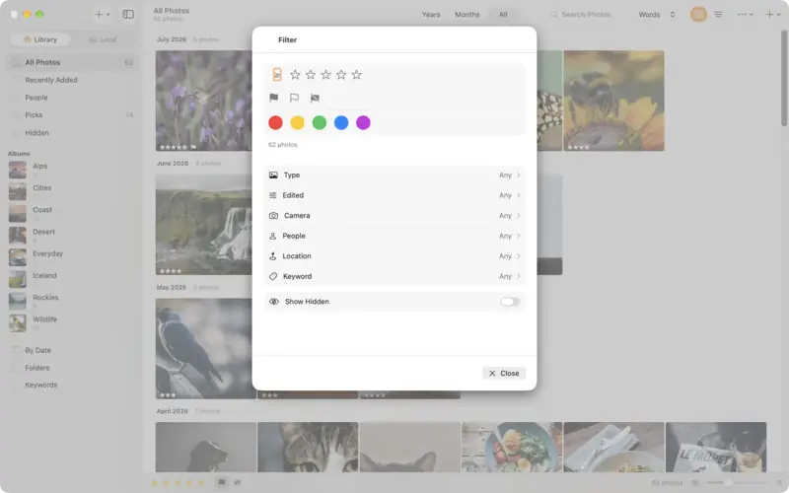Viewport: 789px width, 493px height.
Task: Toggle the sidebar panel icon
Action: point(128,15)
